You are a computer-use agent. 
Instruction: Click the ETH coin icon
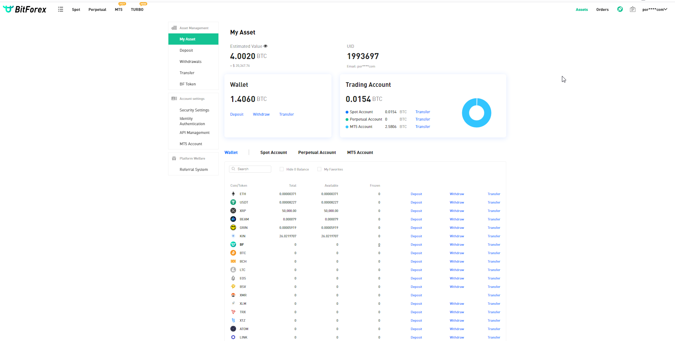point(233,194)
